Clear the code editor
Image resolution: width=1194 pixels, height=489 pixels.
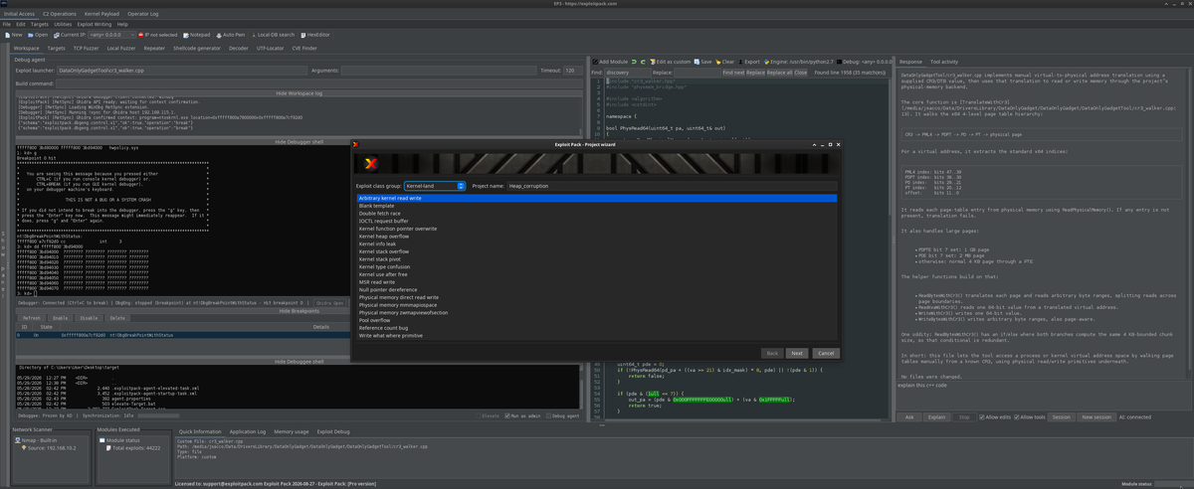pos(725,62)
